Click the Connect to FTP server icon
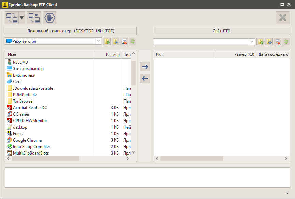Screen dimensions: 295x199 tap(12, 18)
